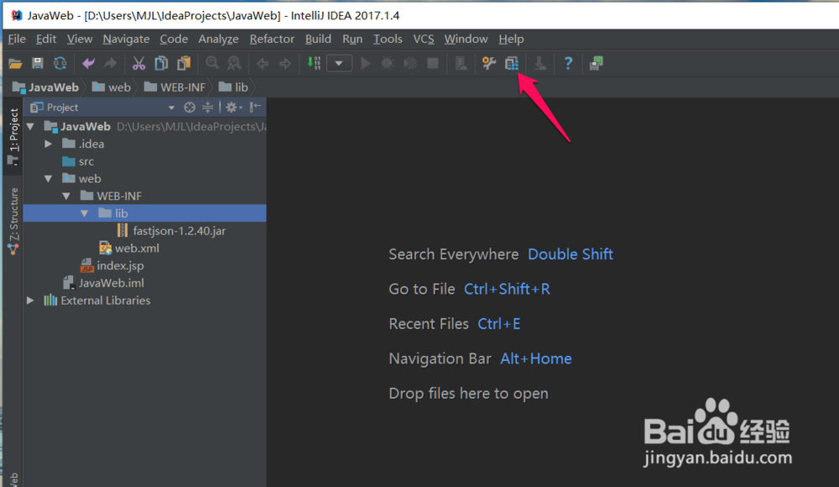This screenshot has width=839, height=487.
Task: Click the Cut scissors icon
Action: [x=138, y=63]
